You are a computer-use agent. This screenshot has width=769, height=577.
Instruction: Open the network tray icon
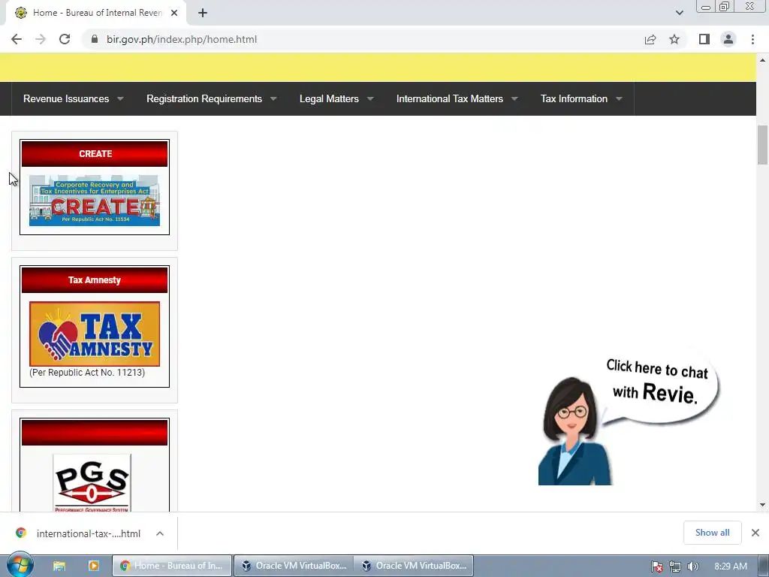pos(675,566)
